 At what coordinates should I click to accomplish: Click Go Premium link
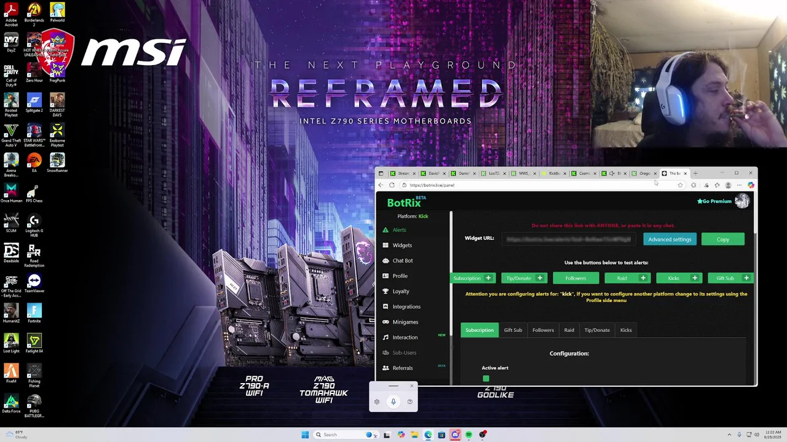tap(714, 201)
